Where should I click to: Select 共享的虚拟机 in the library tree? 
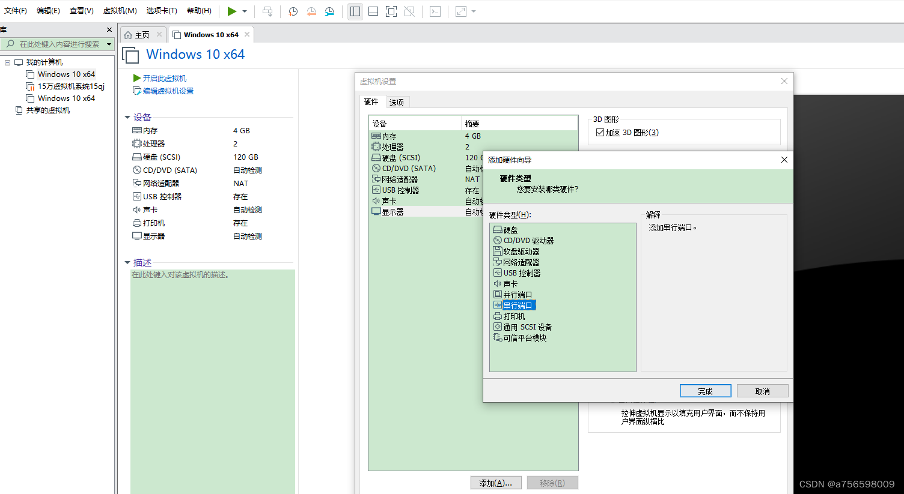pyautogui.click(x=47, y=110)
